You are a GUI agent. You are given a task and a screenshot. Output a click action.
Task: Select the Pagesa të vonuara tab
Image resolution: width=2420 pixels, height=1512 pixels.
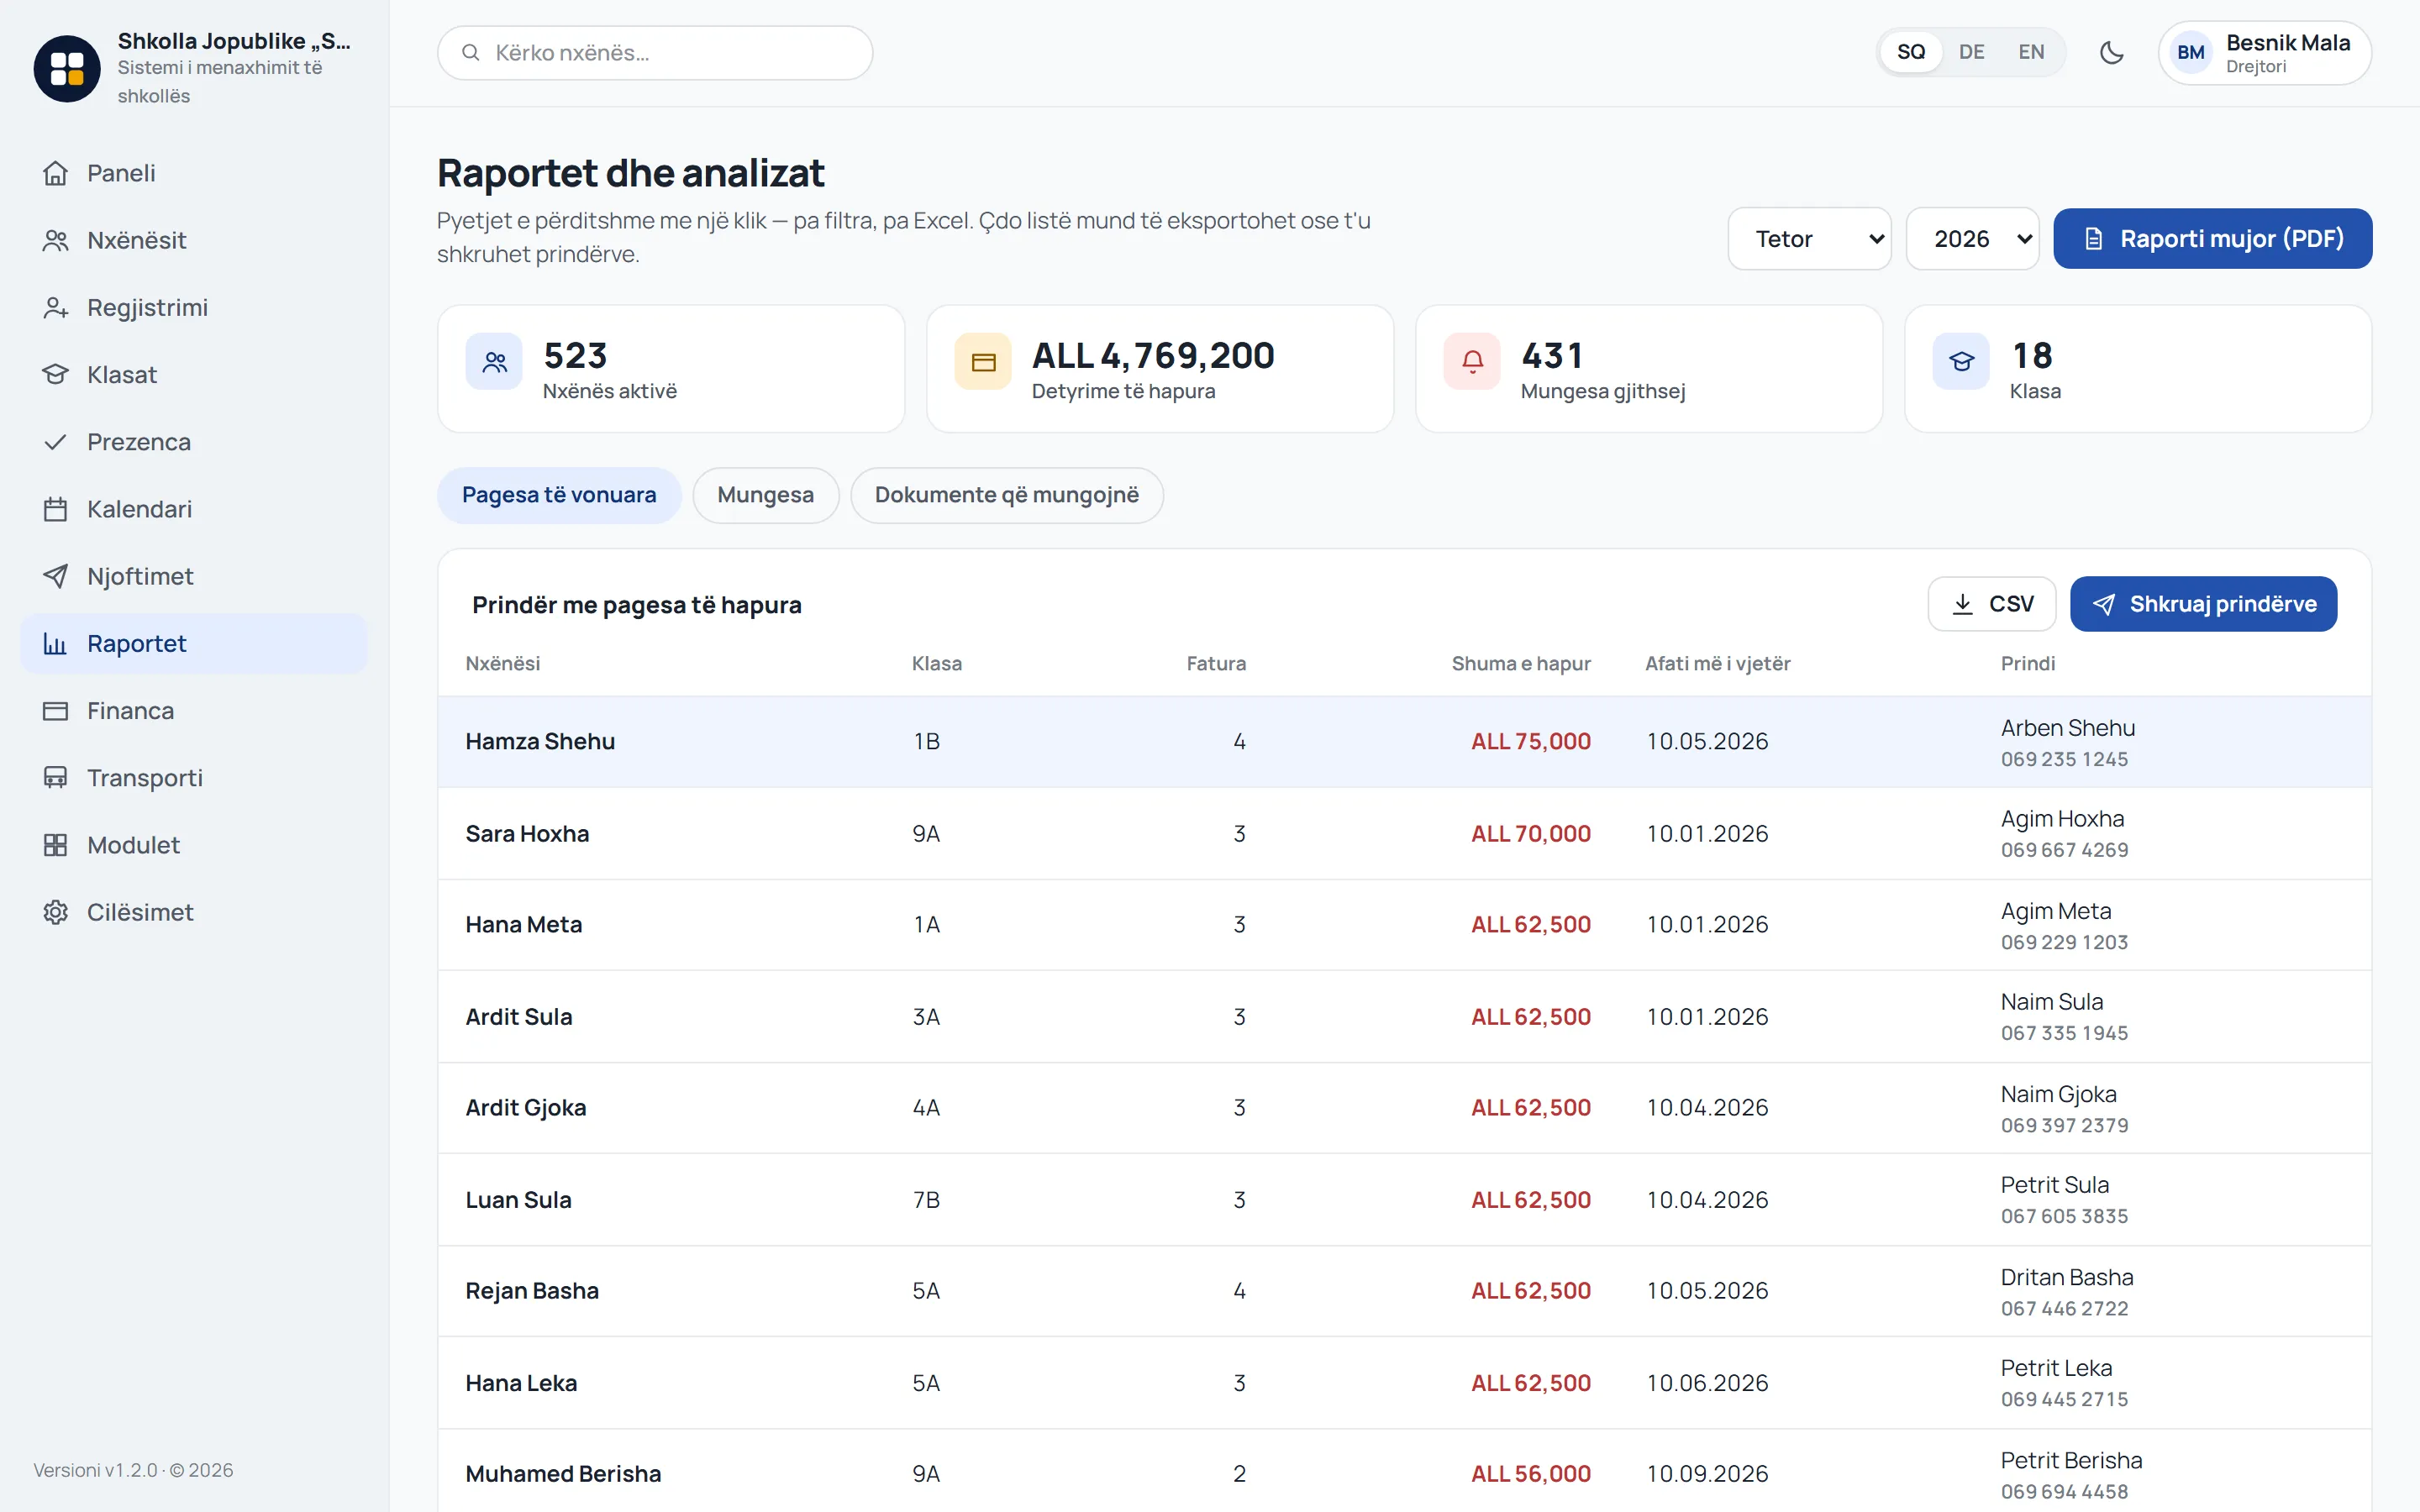(x=559, y=495)
